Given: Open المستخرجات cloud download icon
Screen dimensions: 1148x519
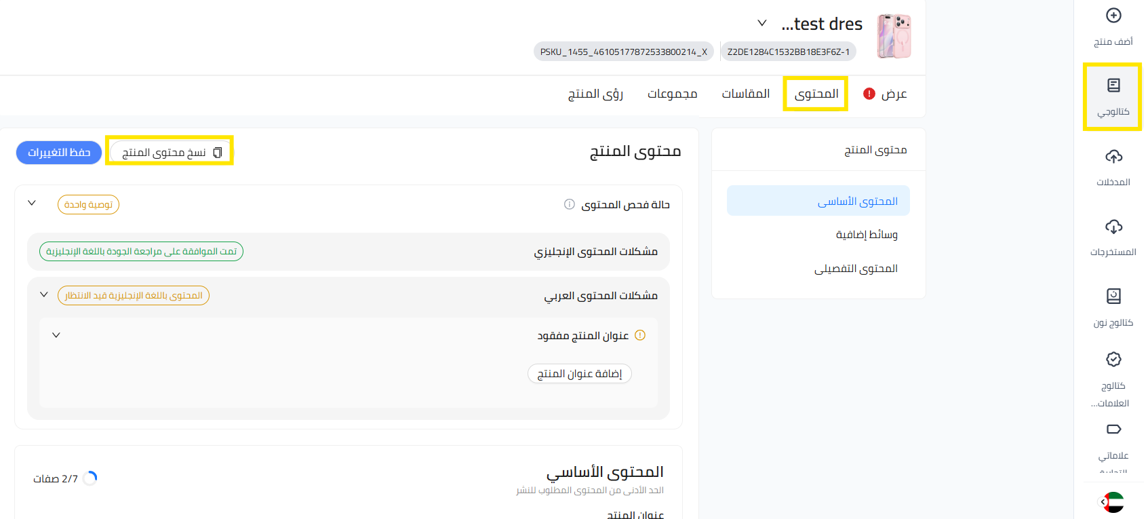Looking at the screenshot, I should point(1113,227).
